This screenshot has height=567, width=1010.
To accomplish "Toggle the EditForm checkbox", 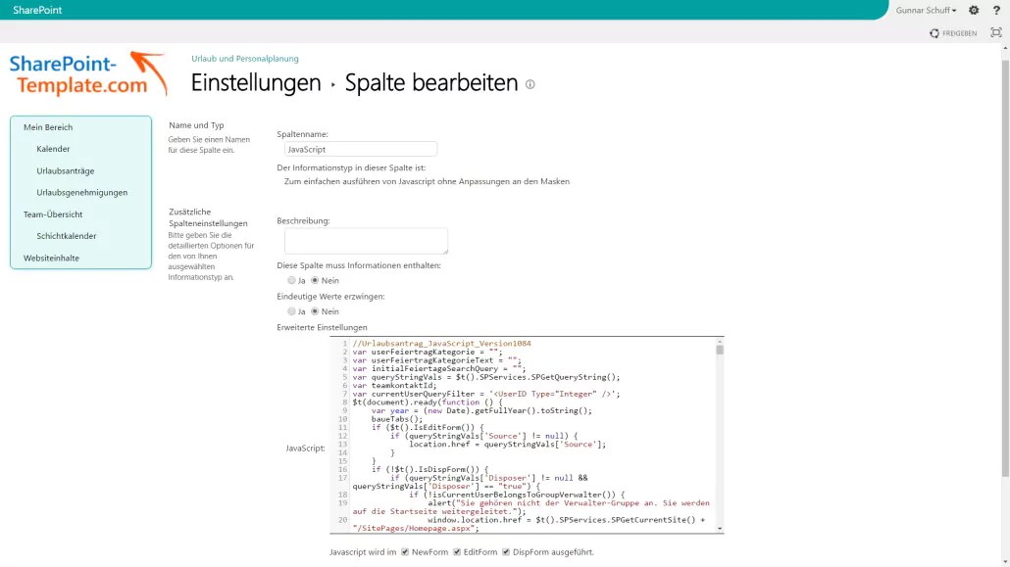I will click(x=456, y=552).
